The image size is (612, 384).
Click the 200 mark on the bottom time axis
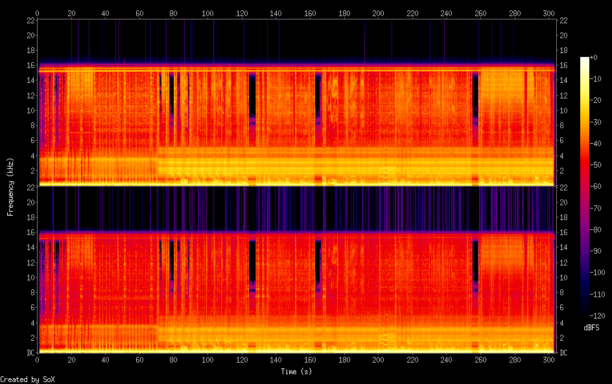pyautogui.click(x=379, y=359)
